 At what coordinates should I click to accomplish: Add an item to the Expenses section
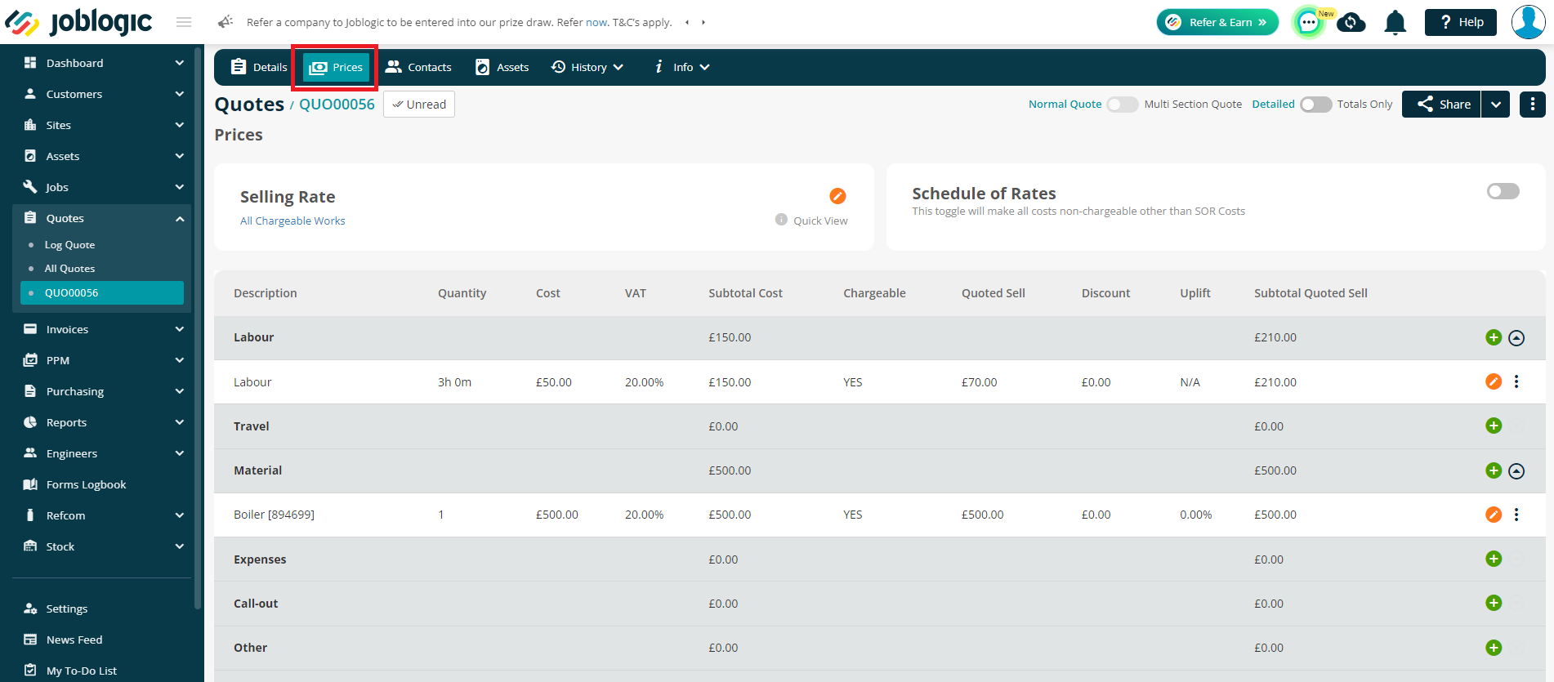[1494, 559]
